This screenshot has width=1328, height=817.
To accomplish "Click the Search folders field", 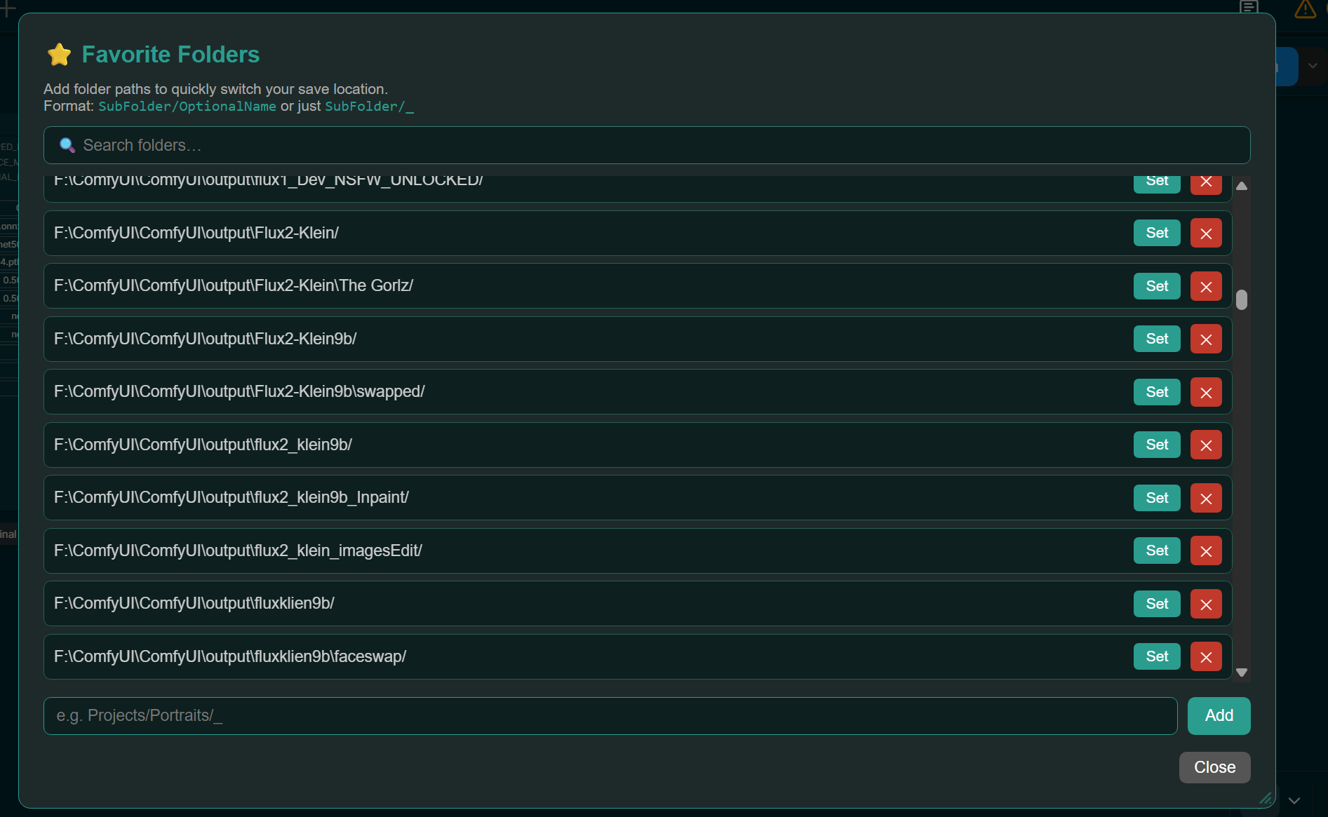I will point(646,145).
